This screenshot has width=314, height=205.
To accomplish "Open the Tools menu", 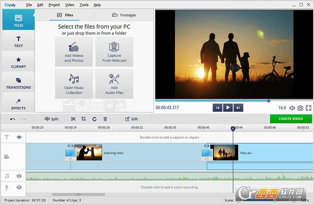I will [84, 5].
